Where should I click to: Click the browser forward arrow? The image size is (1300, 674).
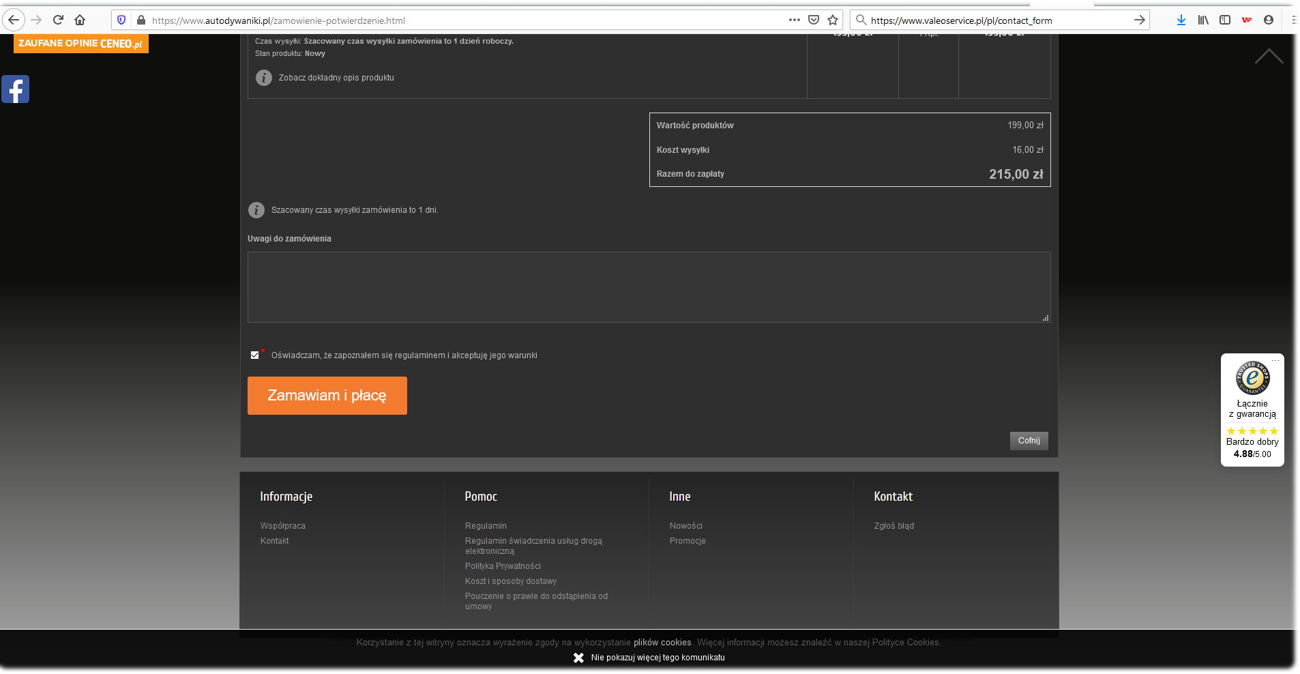click(36, 20)
